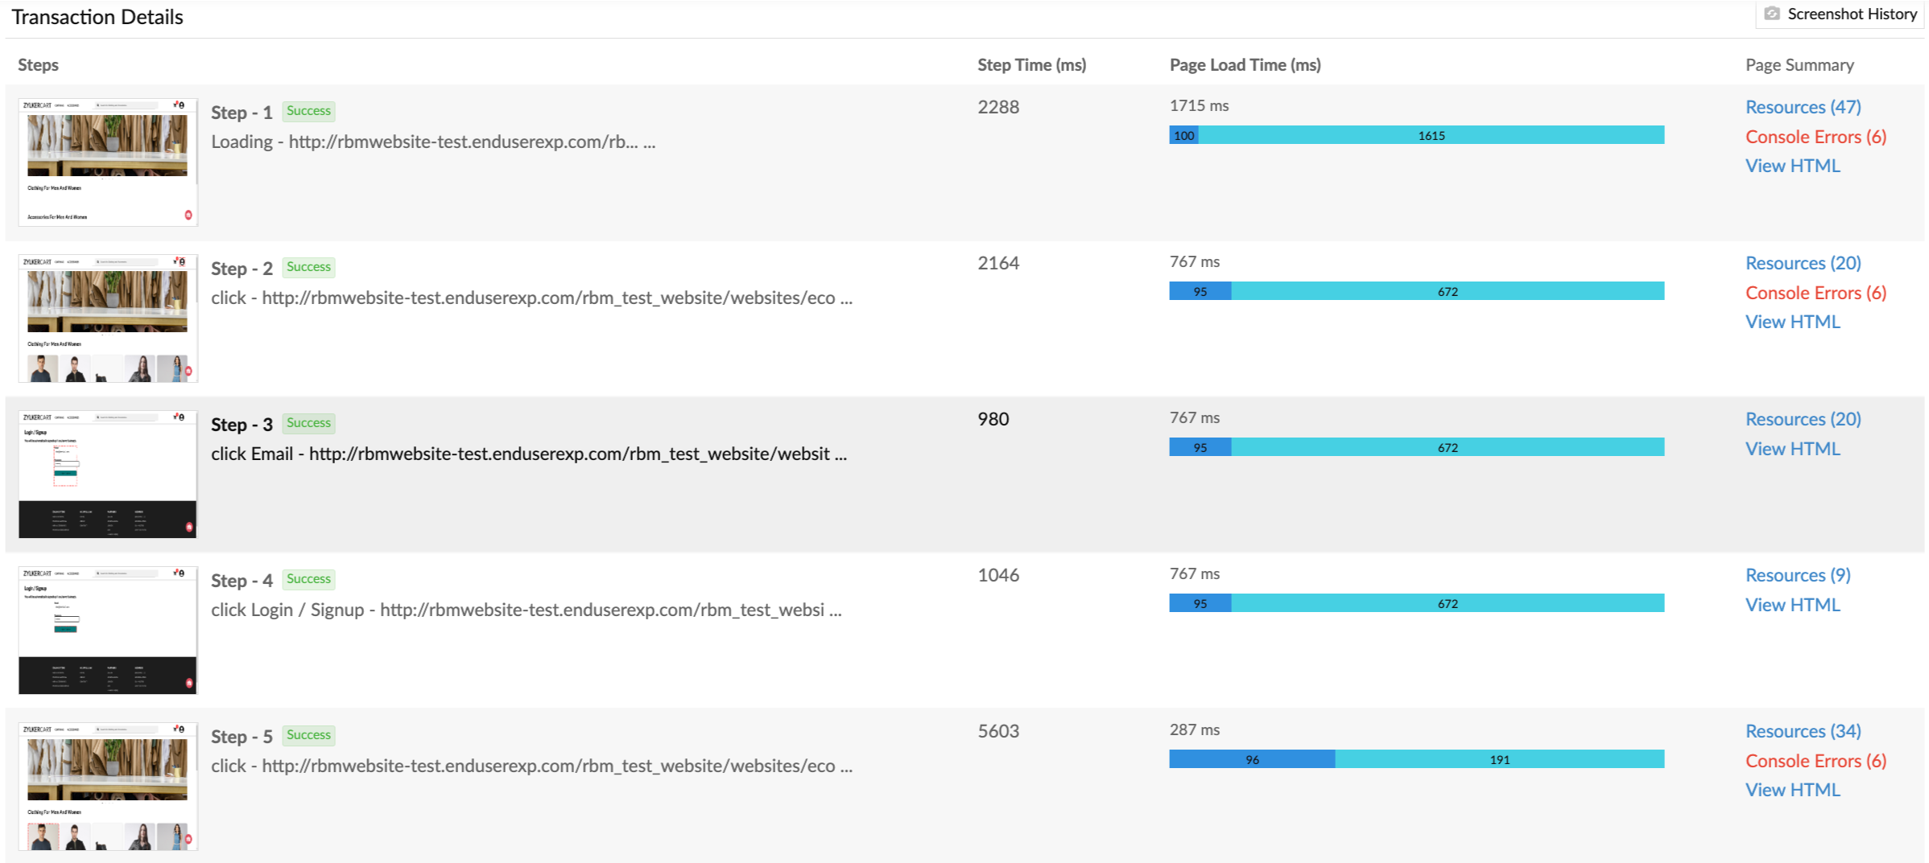
Task: Open Step 4 screenshot thumbnail
Action: pyautogui.click(x=108, y=630)
